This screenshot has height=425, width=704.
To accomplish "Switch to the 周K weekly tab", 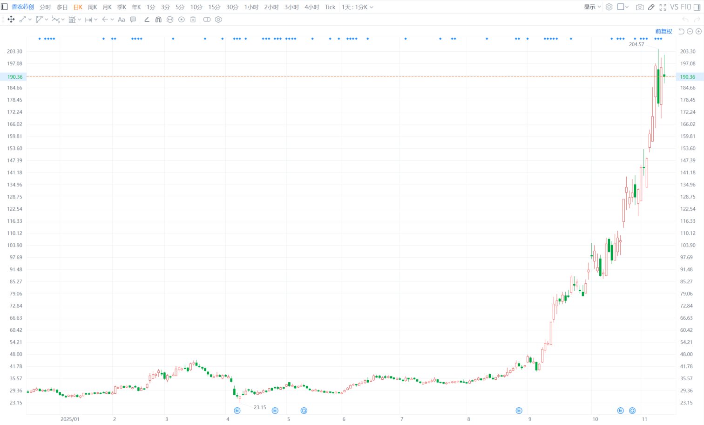I will click(x=92, y=7).
